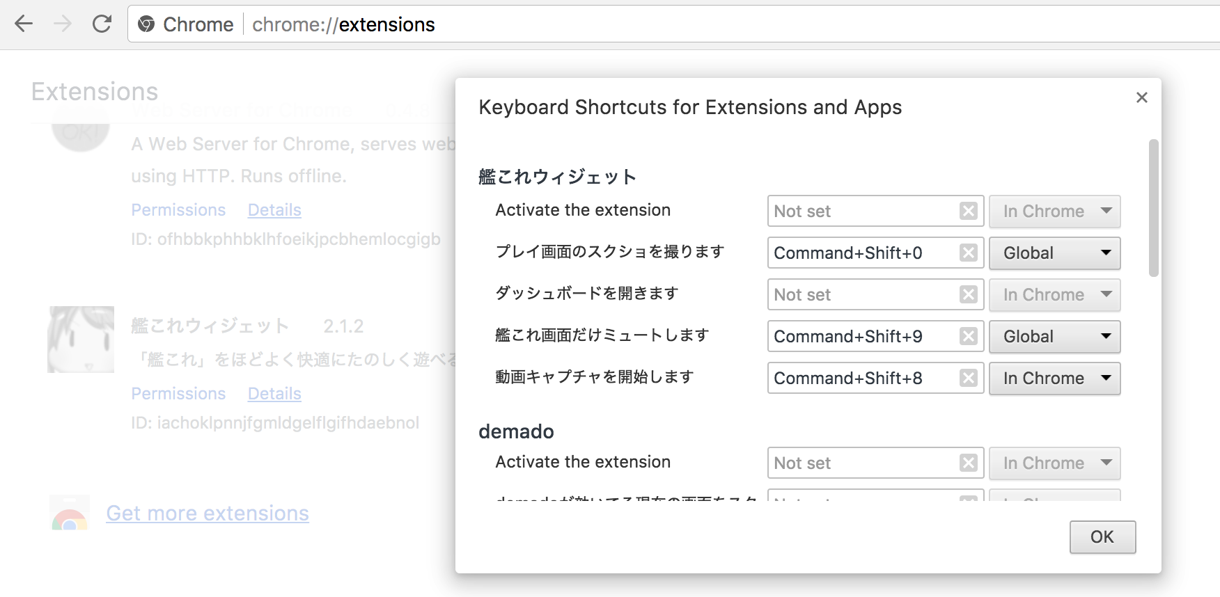Open the Global dropdown for the Command+Shift+9 shortcut
The height and width of the screenshot is (597, 1220).
(1055, 336)
